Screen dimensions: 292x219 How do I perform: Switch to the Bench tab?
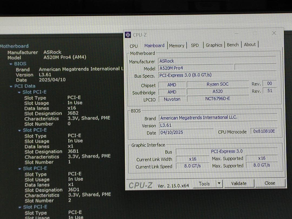point(233,45)
